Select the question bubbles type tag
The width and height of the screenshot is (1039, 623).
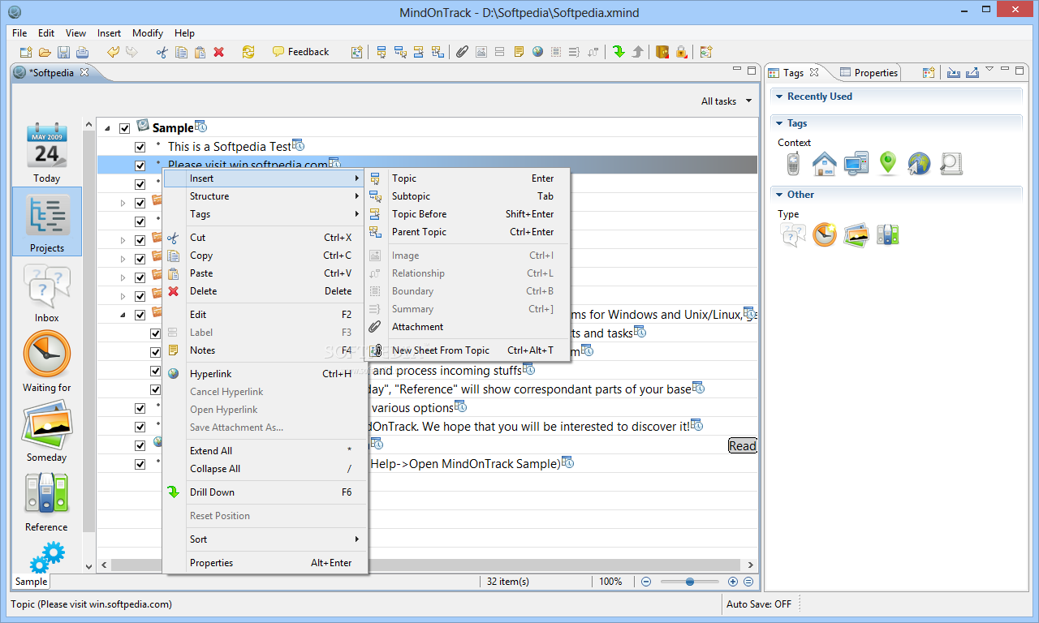click(793, 235)
